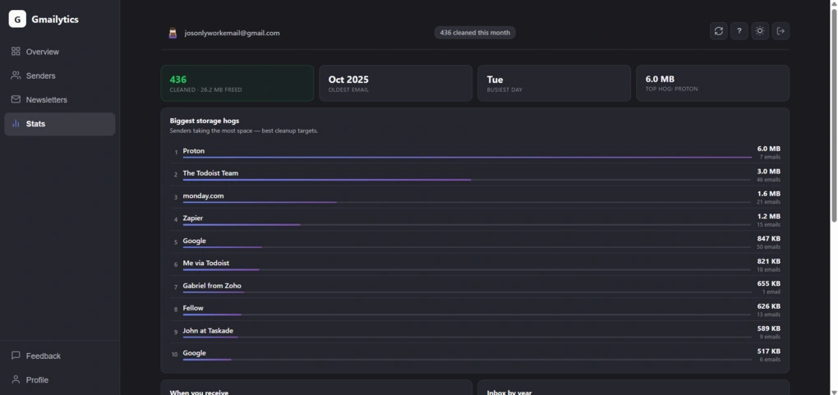Click the 626 KB size value
The height and width of the screenshot is (395, 838).
point(768,305)
